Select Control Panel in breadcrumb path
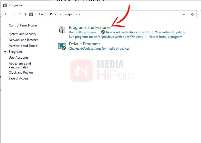Viewport: 201px width, 143px height. tap(48, 14)
